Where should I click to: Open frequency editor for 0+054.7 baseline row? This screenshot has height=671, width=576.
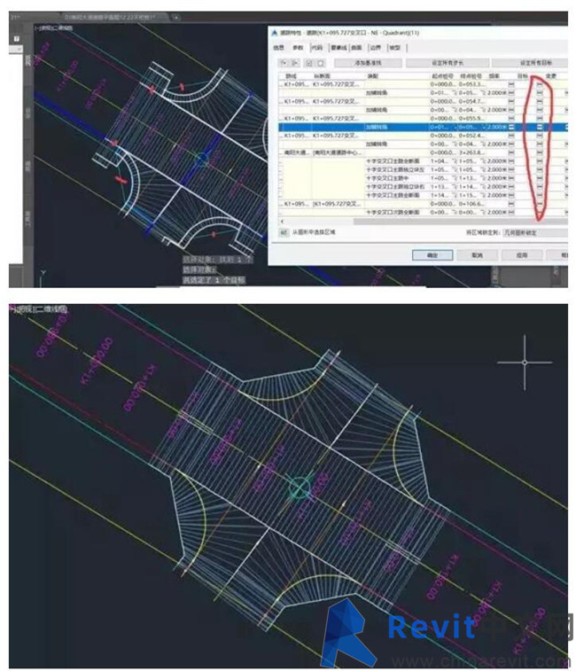click(x=511, y=101)
